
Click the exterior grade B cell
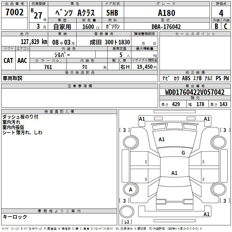[216, 26]
